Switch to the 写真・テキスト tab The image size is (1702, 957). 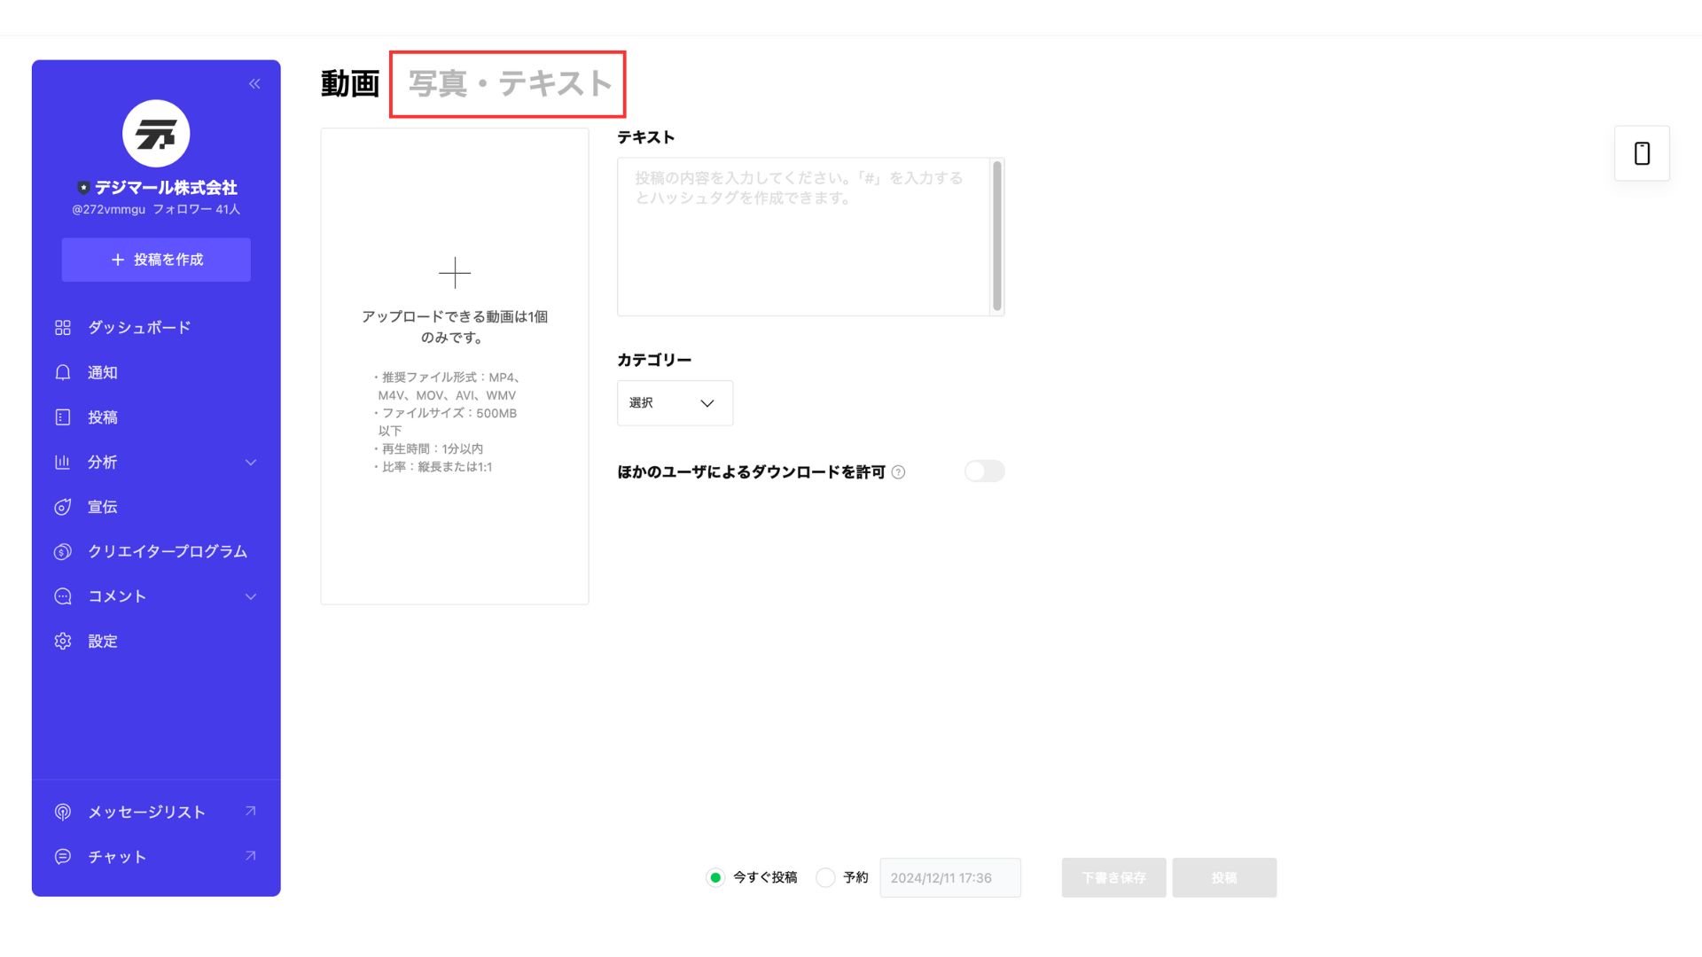(x=510, y=84)
